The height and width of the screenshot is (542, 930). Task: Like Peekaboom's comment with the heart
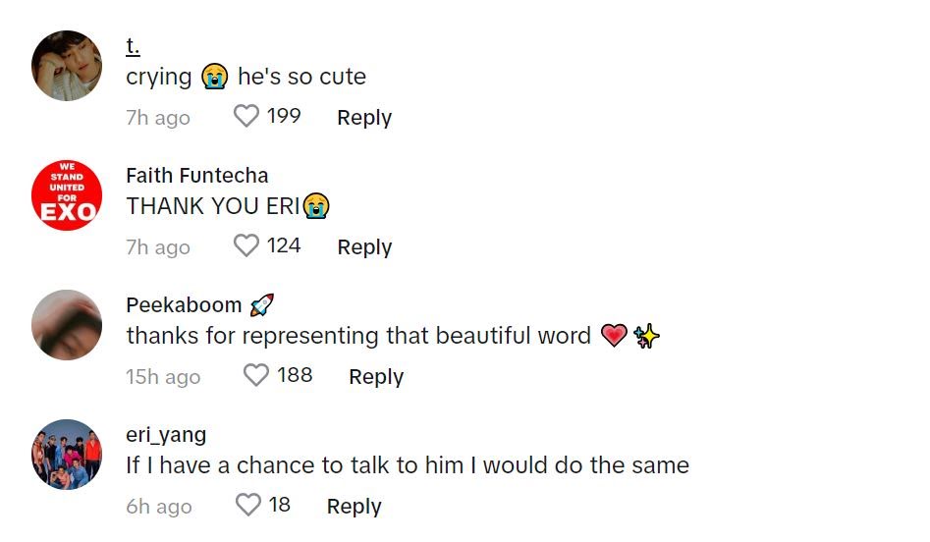(x=256, y=375)
